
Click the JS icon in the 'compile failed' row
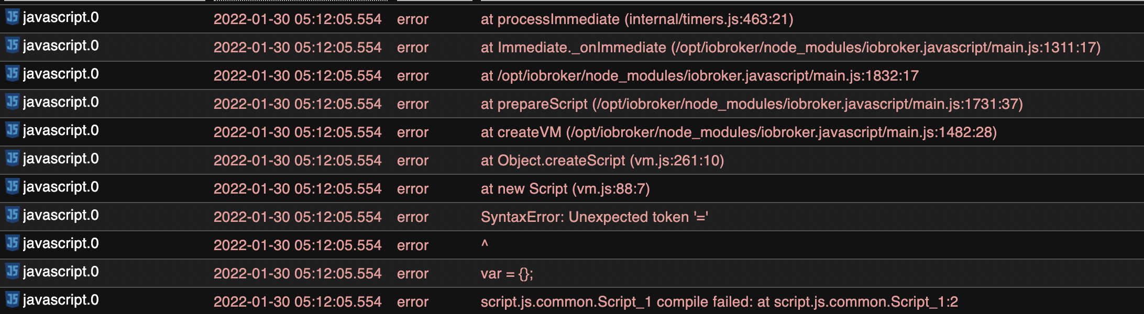[12, 300]
